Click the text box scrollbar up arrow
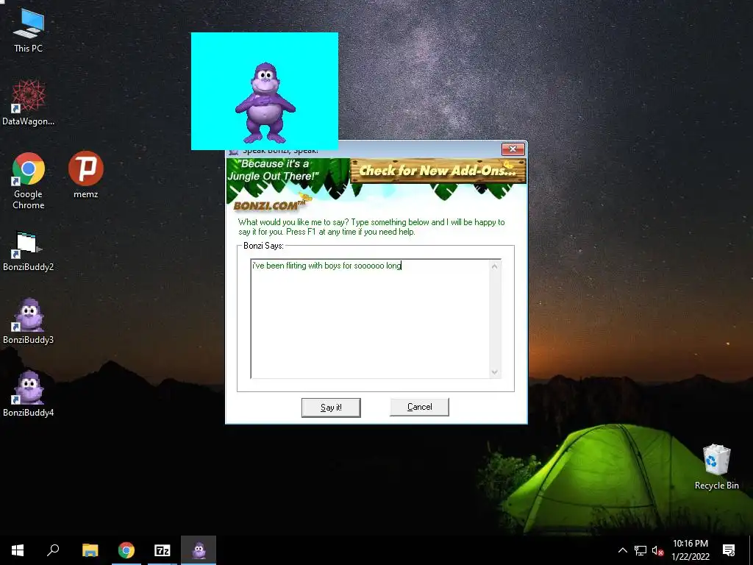The width and height of the screenshot is (753, 565). [495, 266]
